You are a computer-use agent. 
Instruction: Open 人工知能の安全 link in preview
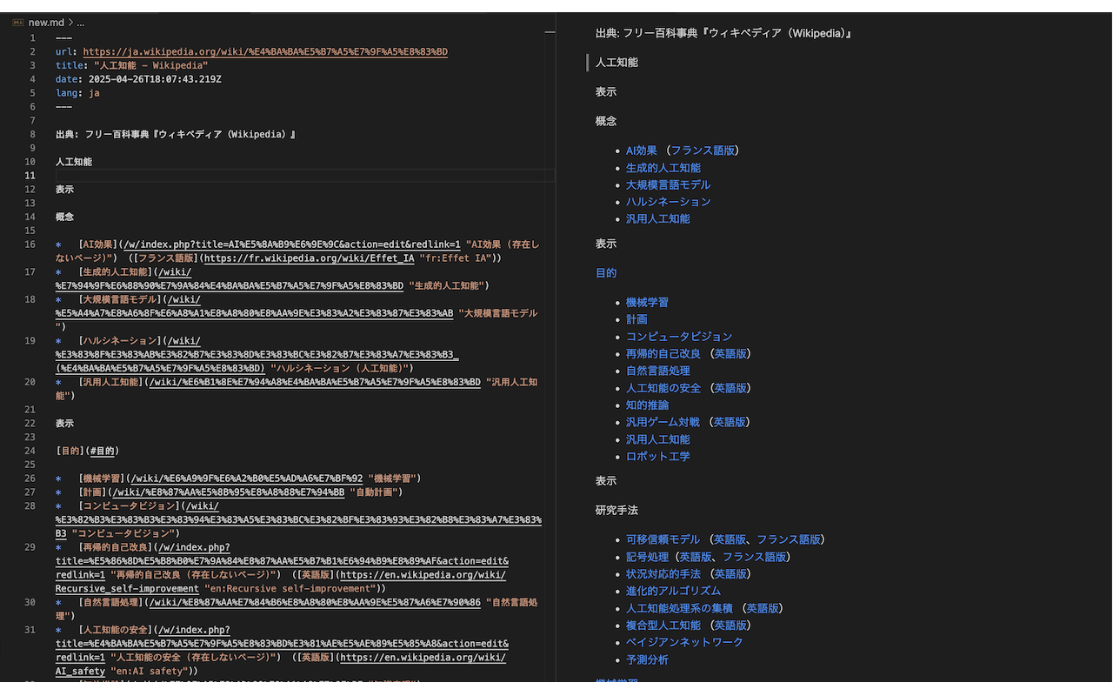[663, 388]
